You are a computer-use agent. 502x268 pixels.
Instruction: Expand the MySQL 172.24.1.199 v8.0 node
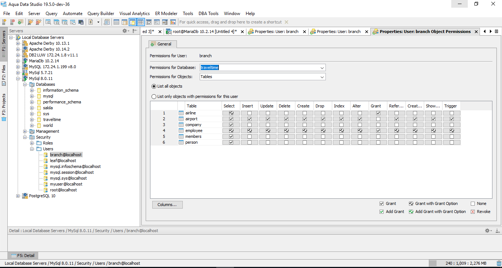pyautogui.click(x=18, y=67)
